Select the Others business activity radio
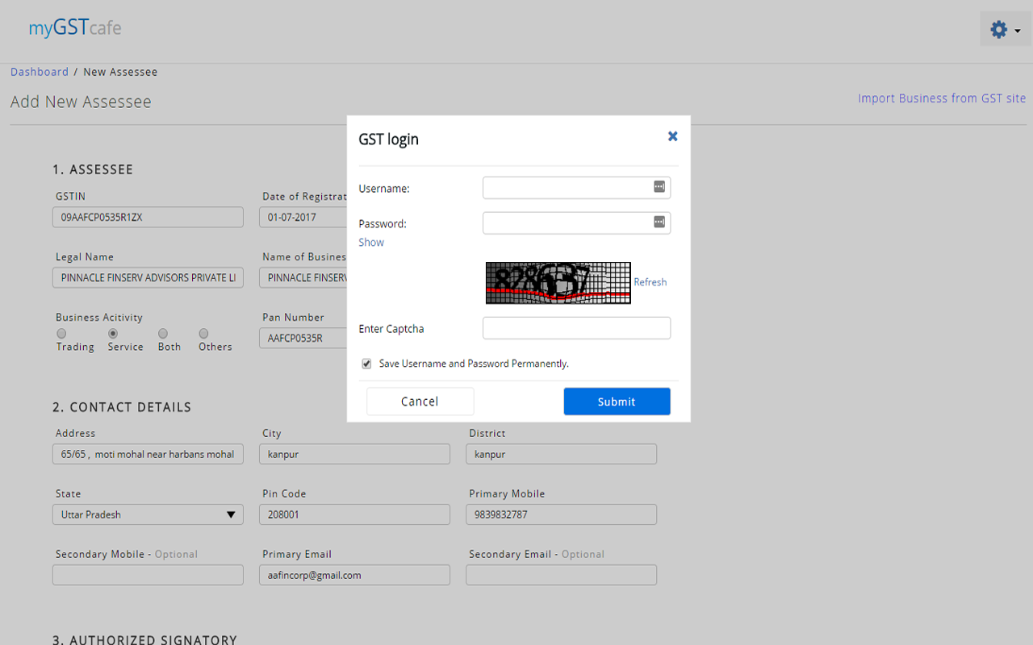1033x645 pixels. pos(203,334)
